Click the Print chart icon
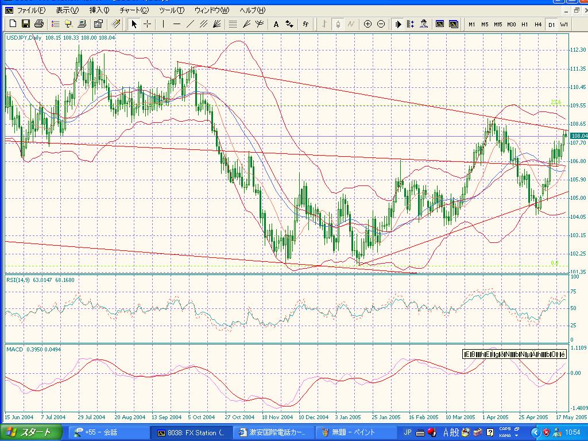Screen dimensions: 588x441 [39, 24]
